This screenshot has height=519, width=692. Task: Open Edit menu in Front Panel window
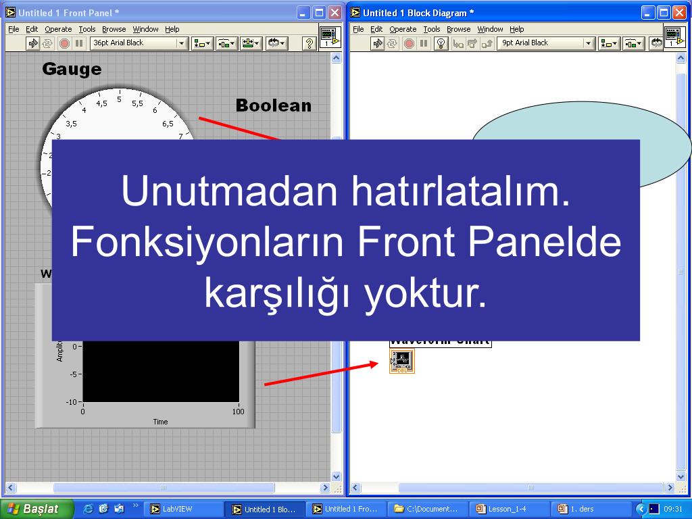coord(32,29)
